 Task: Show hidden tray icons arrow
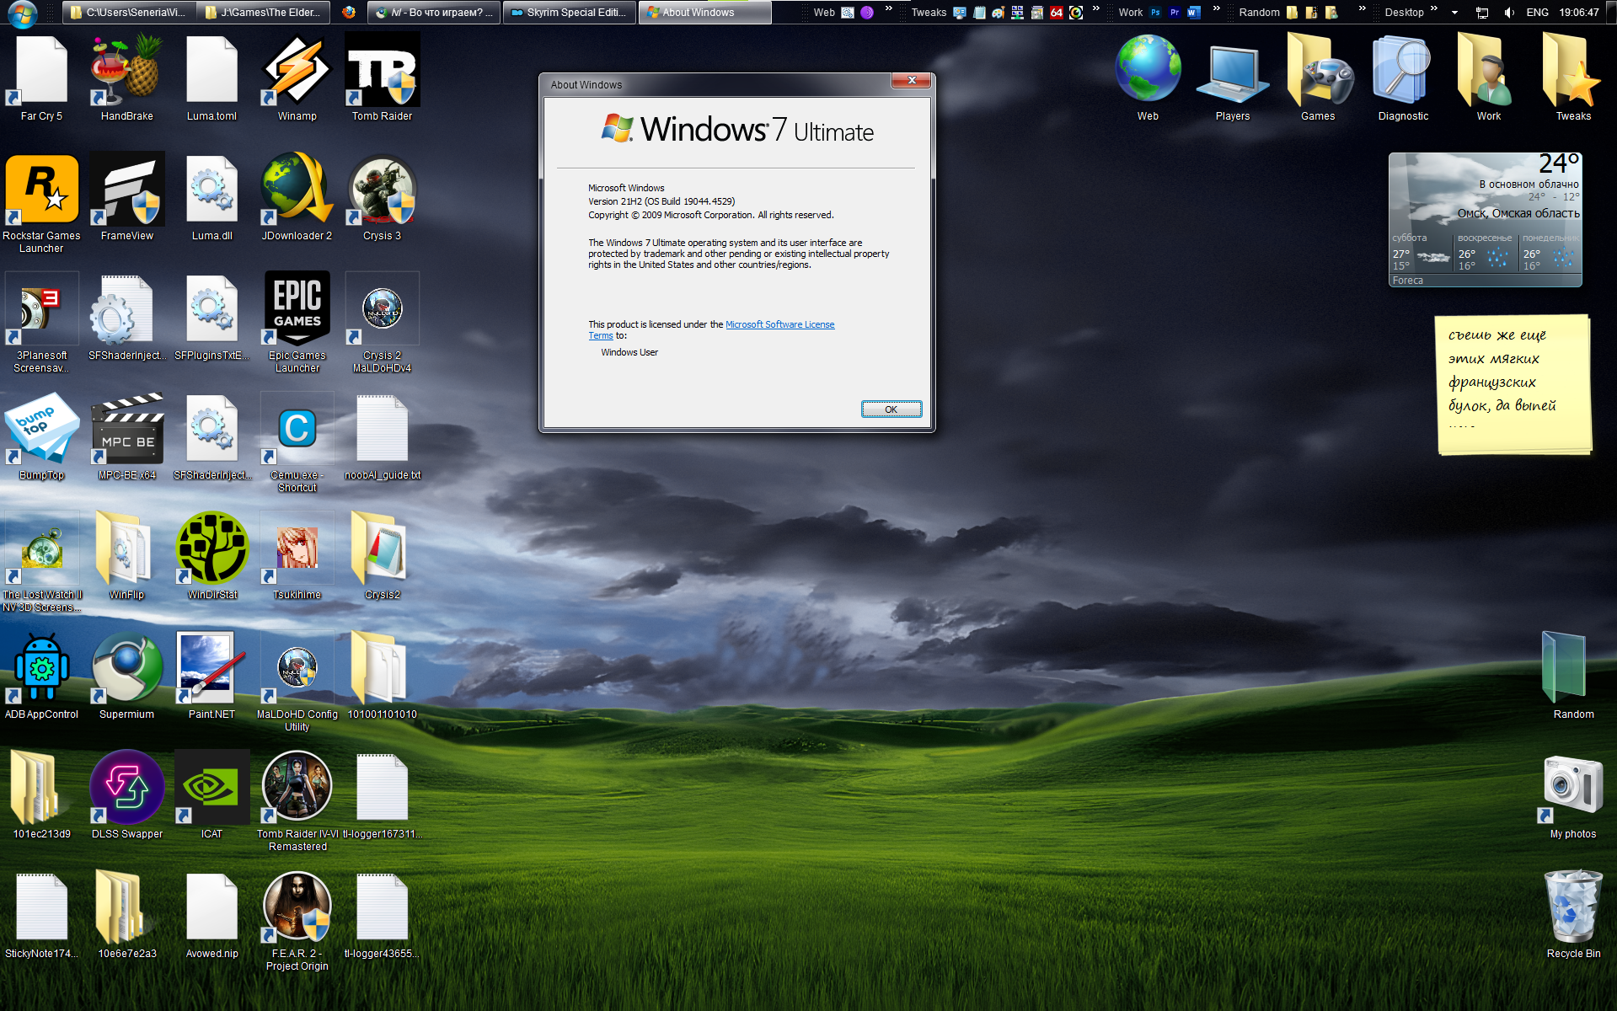click(x=1454, y=13)
